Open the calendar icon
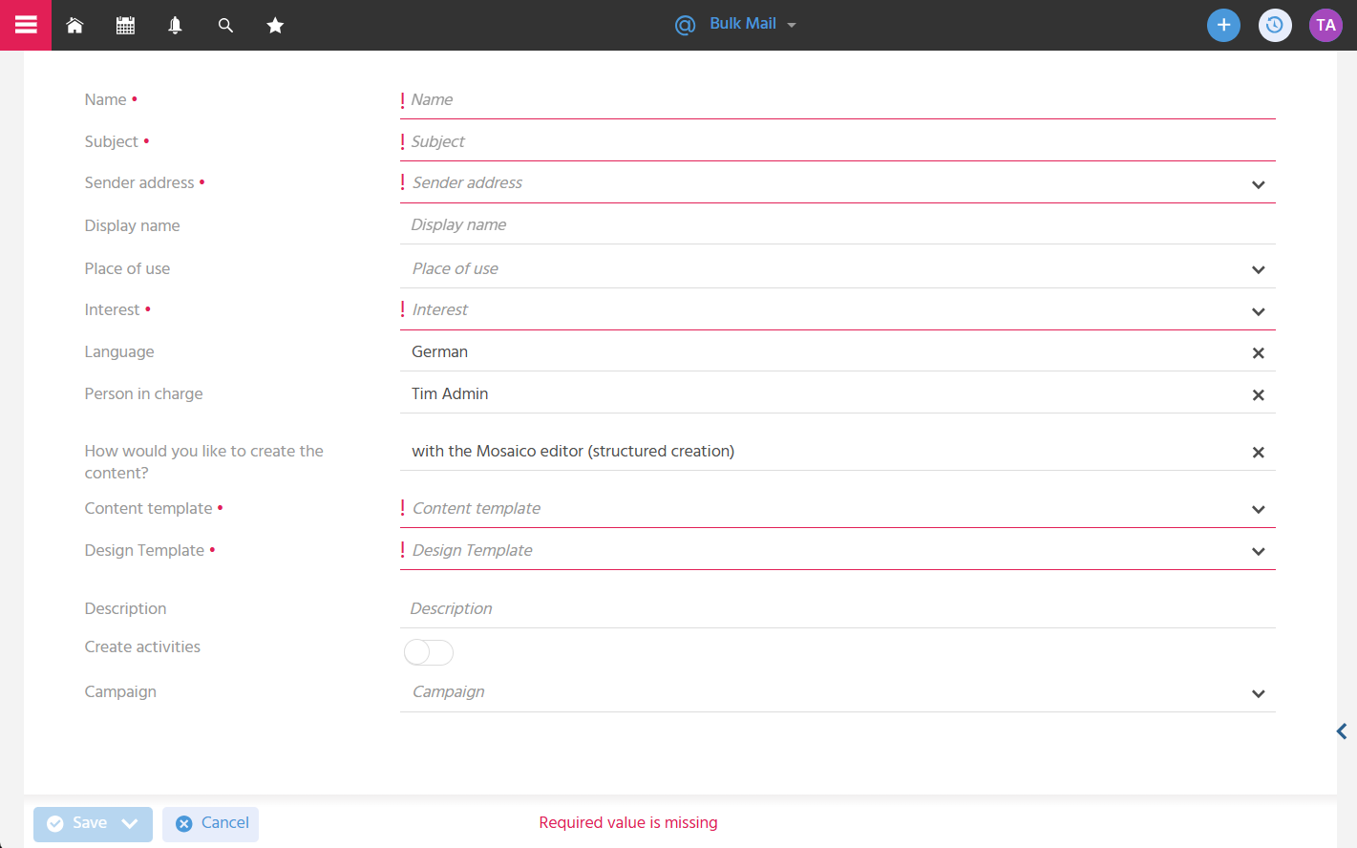The image size is (1357, 848). coord(125,26)
